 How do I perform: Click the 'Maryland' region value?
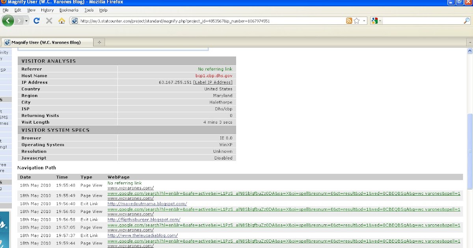(x=223, y=96)
